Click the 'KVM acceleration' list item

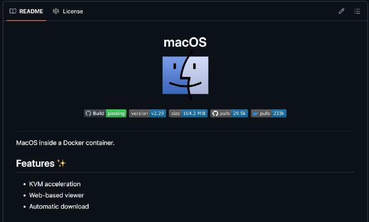pos(55,184)
